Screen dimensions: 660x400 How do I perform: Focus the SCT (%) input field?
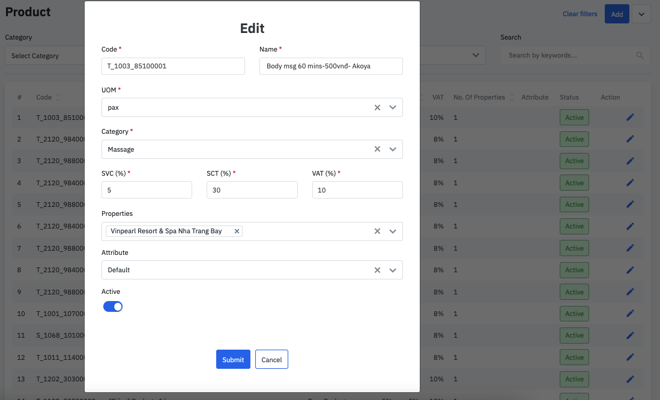(x=252, y=190)
